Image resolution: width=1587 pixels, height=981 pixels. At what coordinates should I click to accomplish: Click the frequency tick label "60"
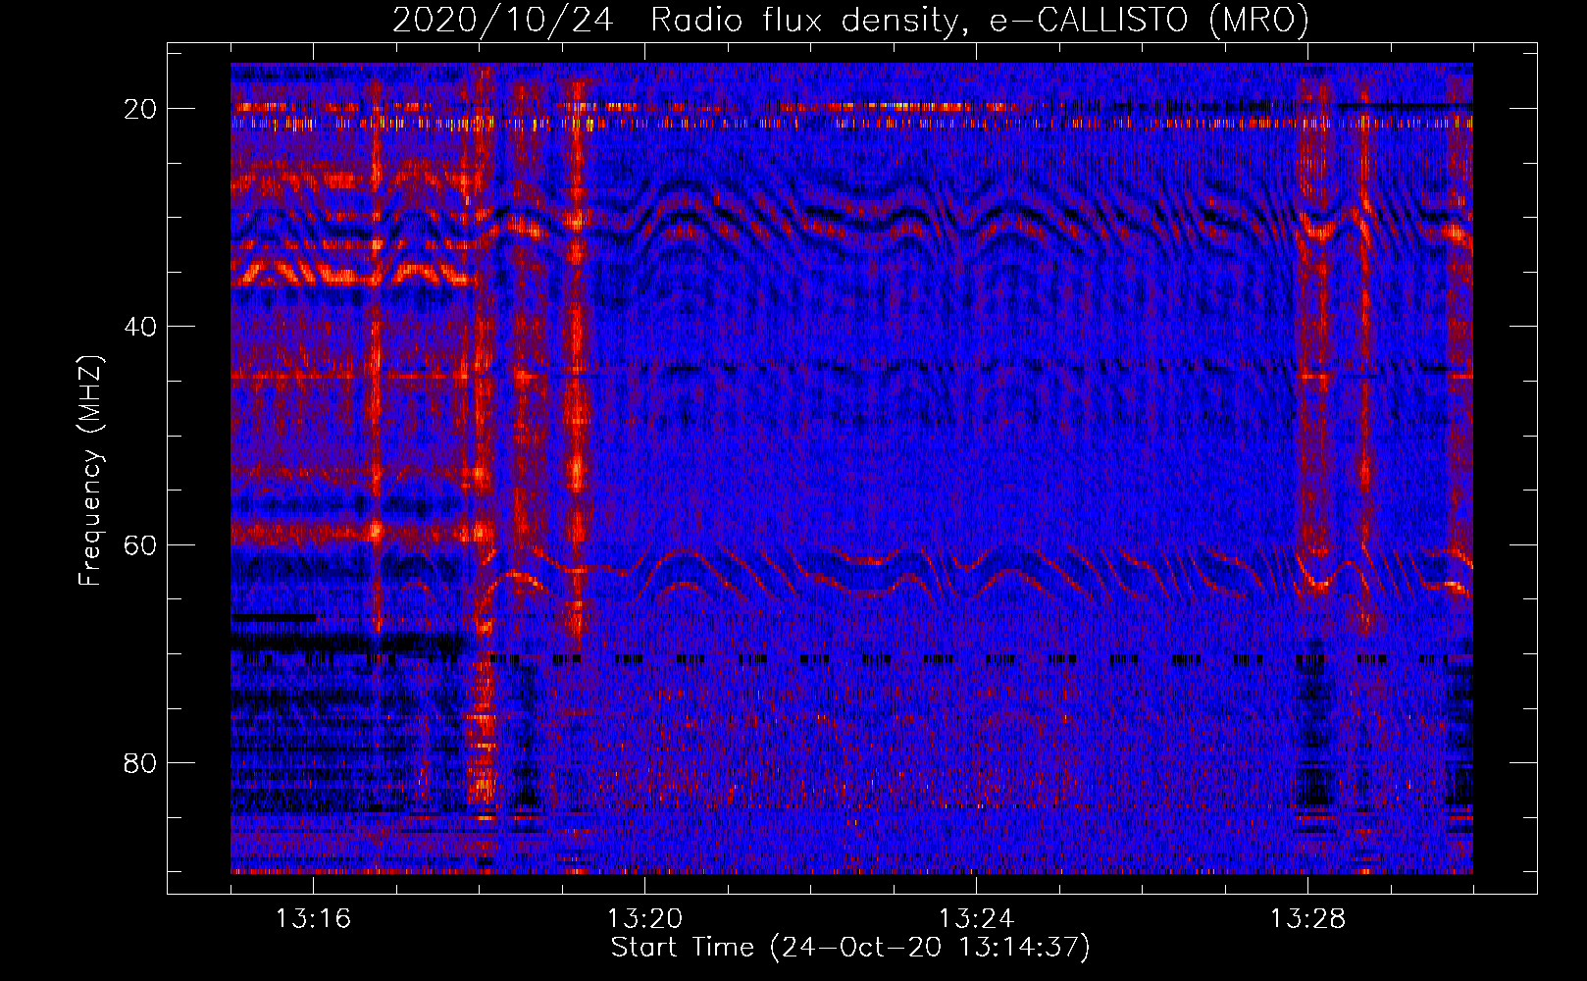click(140, 544)
